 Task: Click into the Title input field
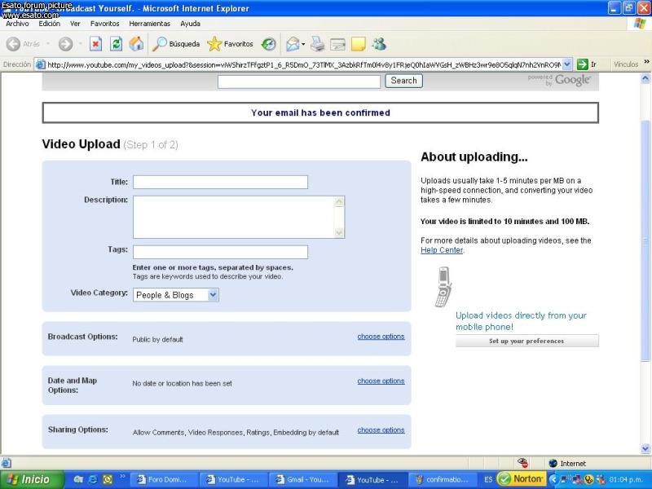220,182
